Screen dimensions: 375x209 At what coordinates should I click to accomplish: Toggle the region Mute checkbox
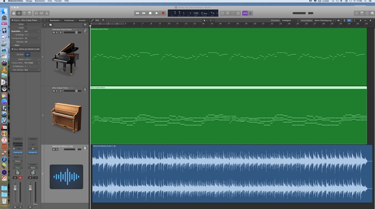pos(26,24)
